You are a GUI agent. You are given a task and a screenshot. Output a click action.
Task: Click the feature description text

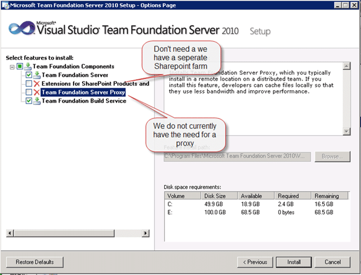coord(251,82)
